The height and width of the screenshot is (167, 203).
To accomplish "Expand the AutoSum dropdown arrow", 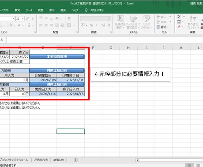I will (x=184, y=17).
